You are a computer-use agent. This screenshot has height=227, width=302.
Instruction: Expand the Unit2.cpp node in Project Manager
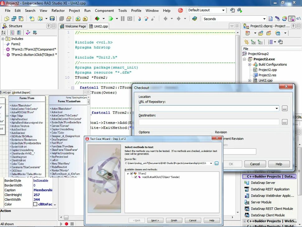pyautogui.click(x=250, y=81)
